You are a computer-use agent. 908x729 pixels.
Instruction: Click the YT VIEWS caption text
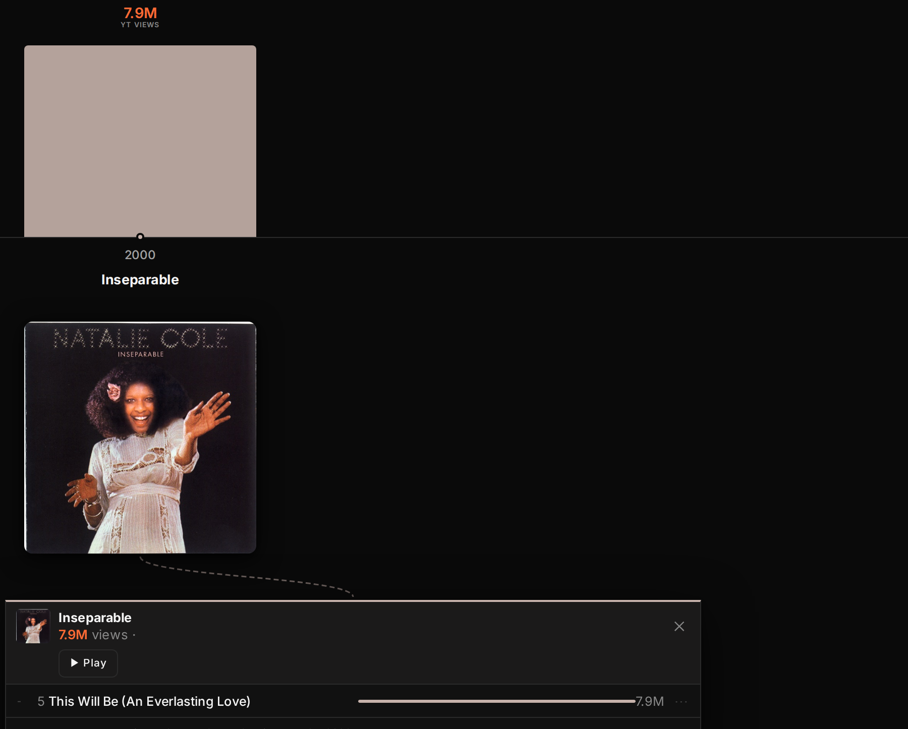140,25
